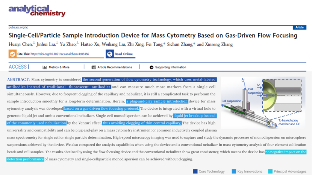Viewport: 312px width, 175px height.
Task: Click the blue Article badge
Action: 300,27
